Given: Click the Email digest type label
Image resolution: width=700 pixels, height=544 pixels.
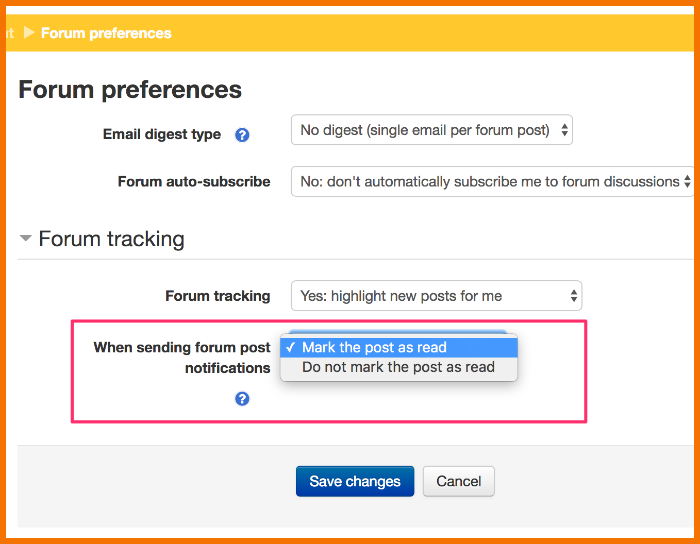Looking at the screenshot, I should (x=162, y=134).
